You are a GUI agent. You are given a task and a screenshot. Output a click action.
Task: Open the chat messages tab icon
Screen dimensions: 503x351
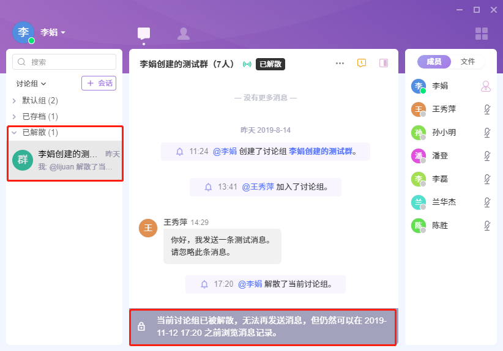pyautogui.click(x=144, y=34)
